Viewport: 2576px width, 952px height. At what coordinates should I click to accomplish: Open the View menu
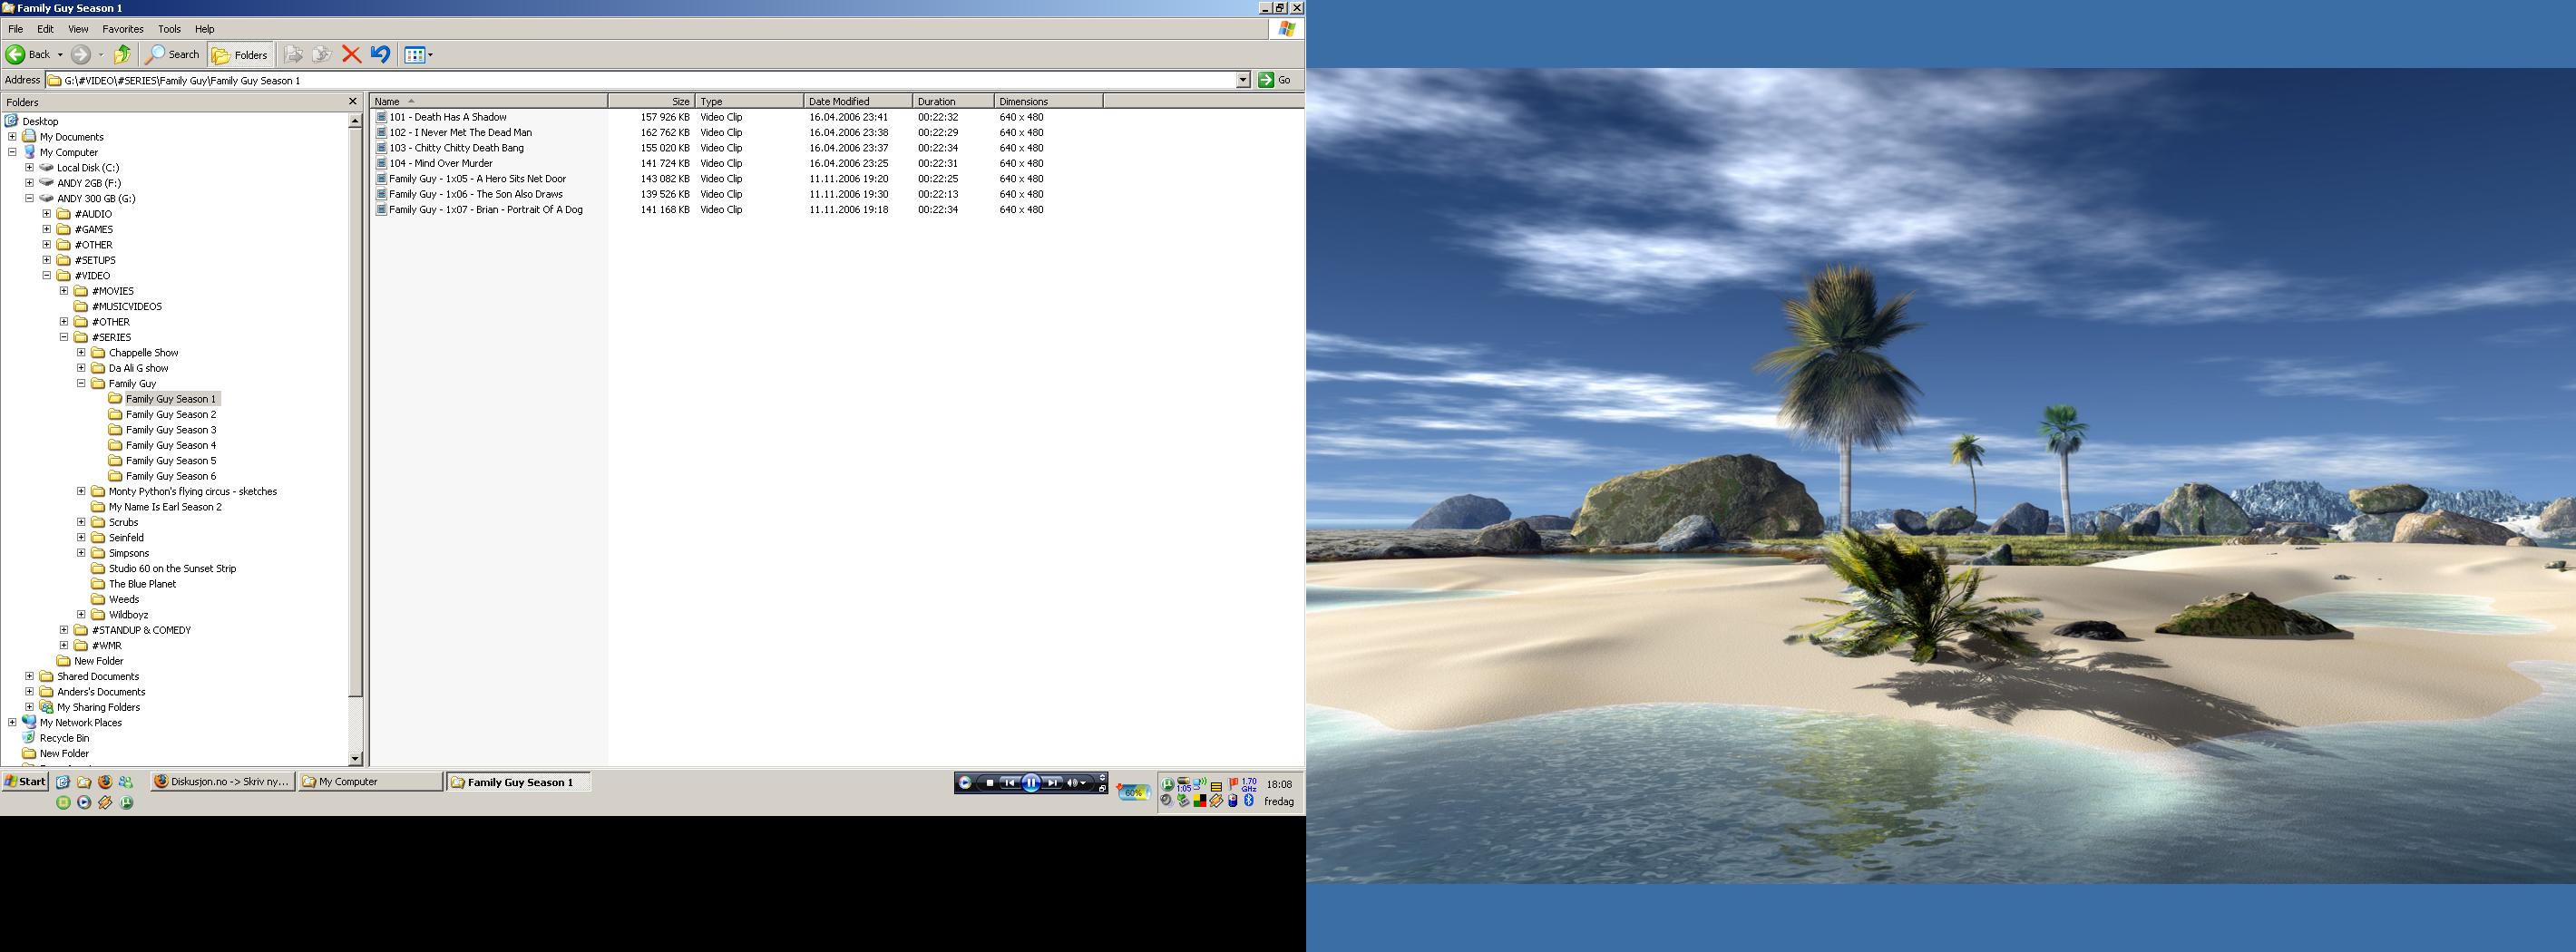coord(78,29)
